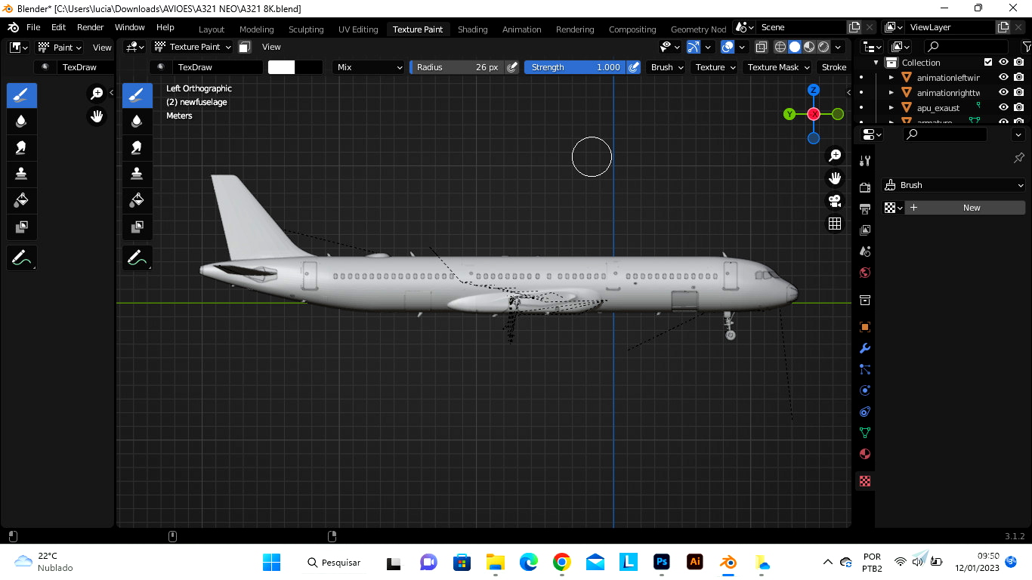
Task: Open Tool properties tab
Action: click(x=865, y=160)
